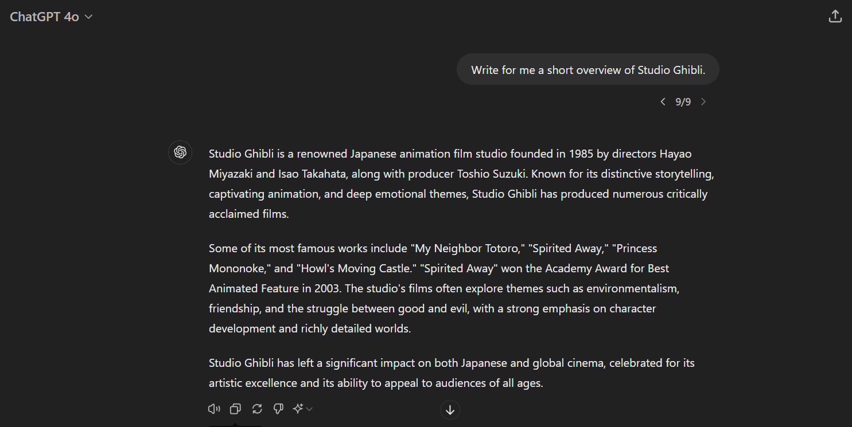Open the ChatGPT 4o model selector
This screenshot has width=852, height=427.
point(45,17)
